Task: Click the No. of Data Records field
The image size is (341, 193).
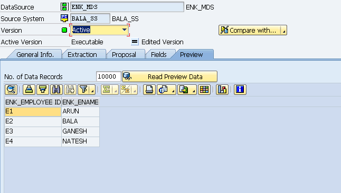Action: [108, 76]
